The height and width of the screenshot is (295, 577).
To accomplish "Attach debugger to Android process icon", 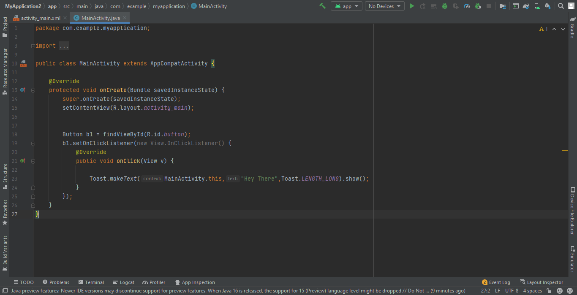I will coord(478,6).
